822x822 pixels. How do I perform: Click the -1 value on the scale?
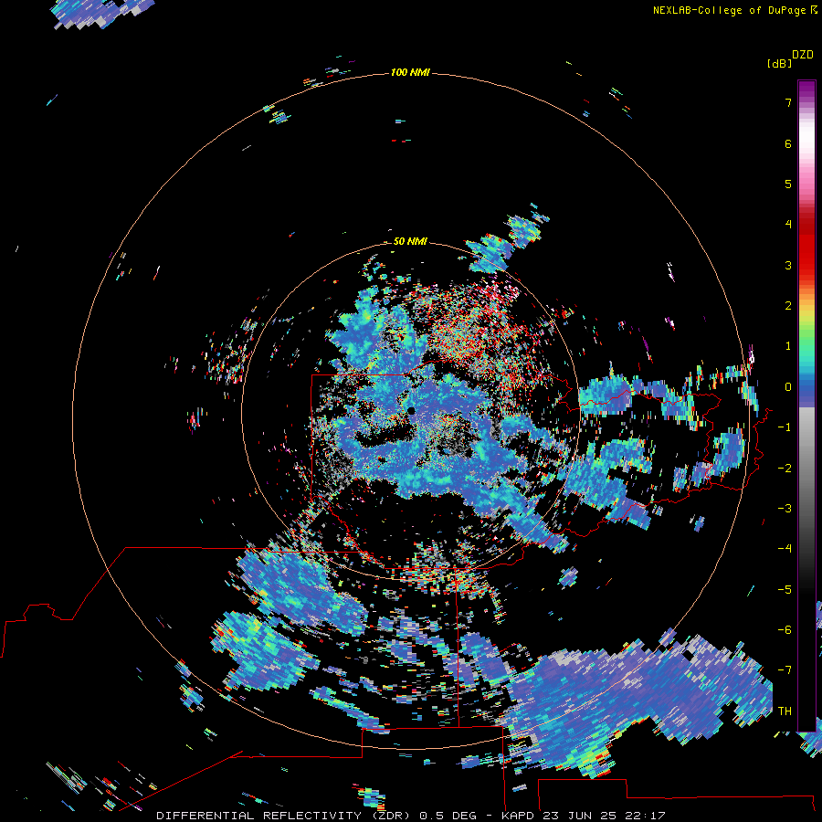785,427
